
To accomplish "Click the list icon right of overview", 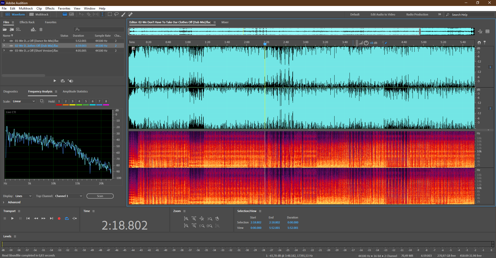I will (x=487, y=32).
